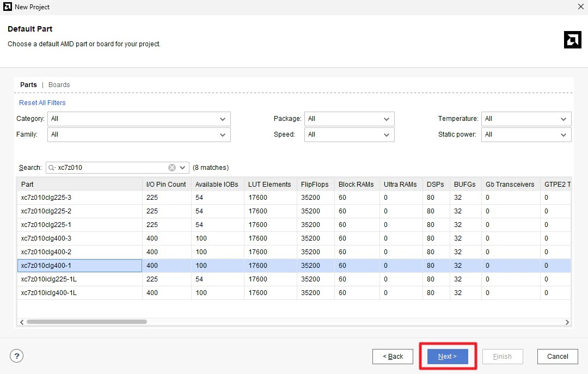
Task: Click the Back button
Action: click(393, 357)
